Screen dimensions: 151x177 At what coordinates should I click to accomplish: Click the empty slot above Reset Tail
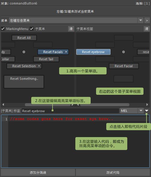(x=43, y=45)
